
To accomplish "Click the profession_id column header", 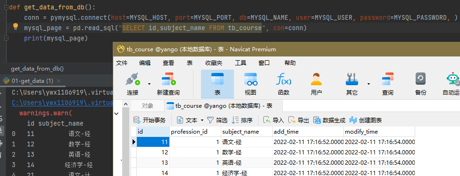I will point(195,132).
